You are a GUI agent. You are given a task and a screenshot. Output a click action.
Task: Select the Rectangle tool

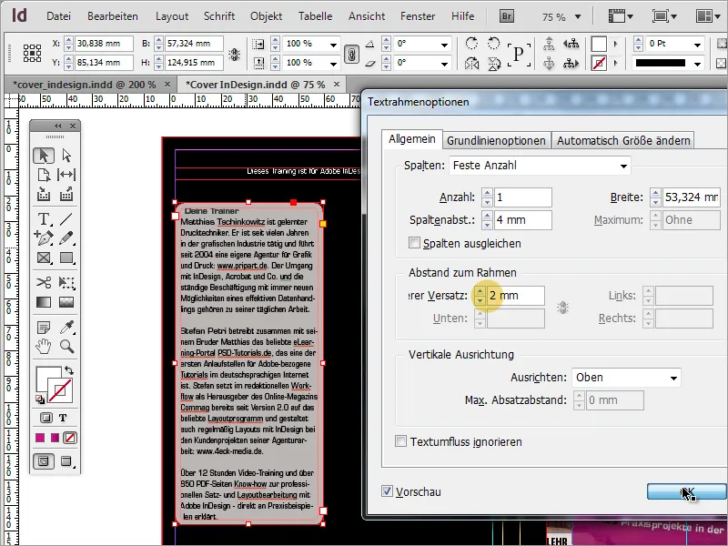pos(66,258)
